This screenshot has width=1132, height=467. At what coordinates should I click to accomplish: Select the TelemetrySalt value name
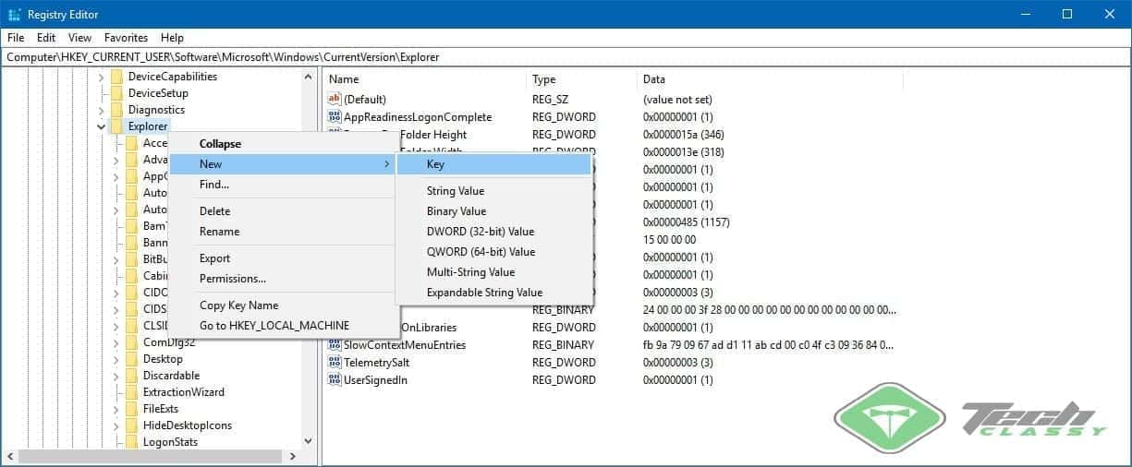coord(376,363)
